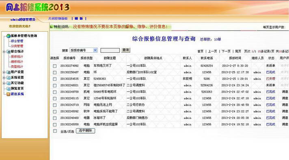This screenshot has width=289, height=160.
Task: Go to 尾页 in the pagination
Action: point(238,51)
